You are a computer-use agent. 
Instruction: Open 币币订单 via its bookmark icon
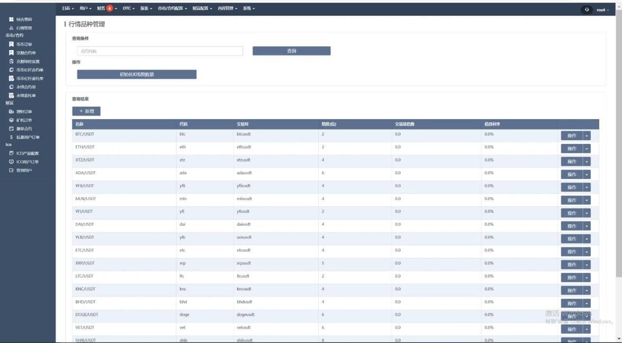[11, 44]
